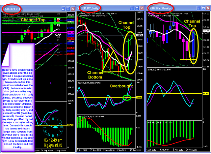Click the 134.56 current price tag on the Daily chart
This screenshot has height=154, width=211.
pos(140,35)
